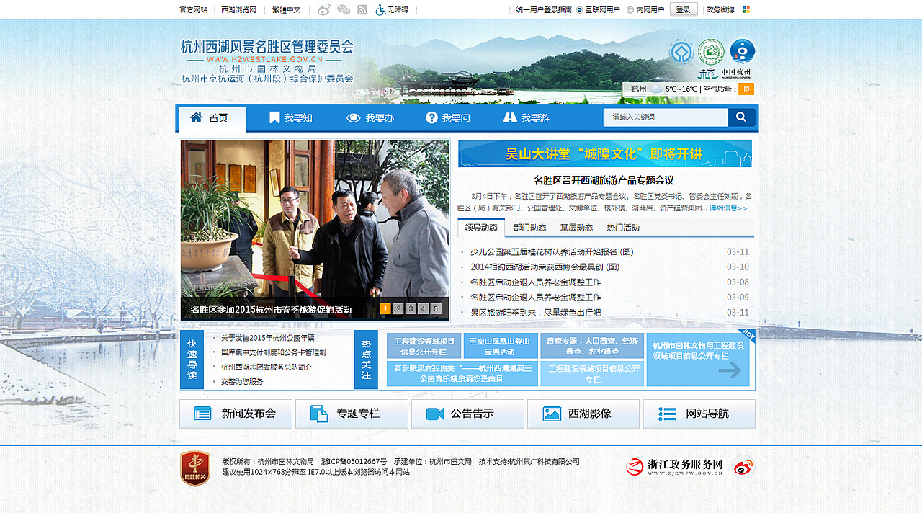Switch to the 热门活动 tab
The height and width of the screenshot is (513, 922).
pos(622,227)
